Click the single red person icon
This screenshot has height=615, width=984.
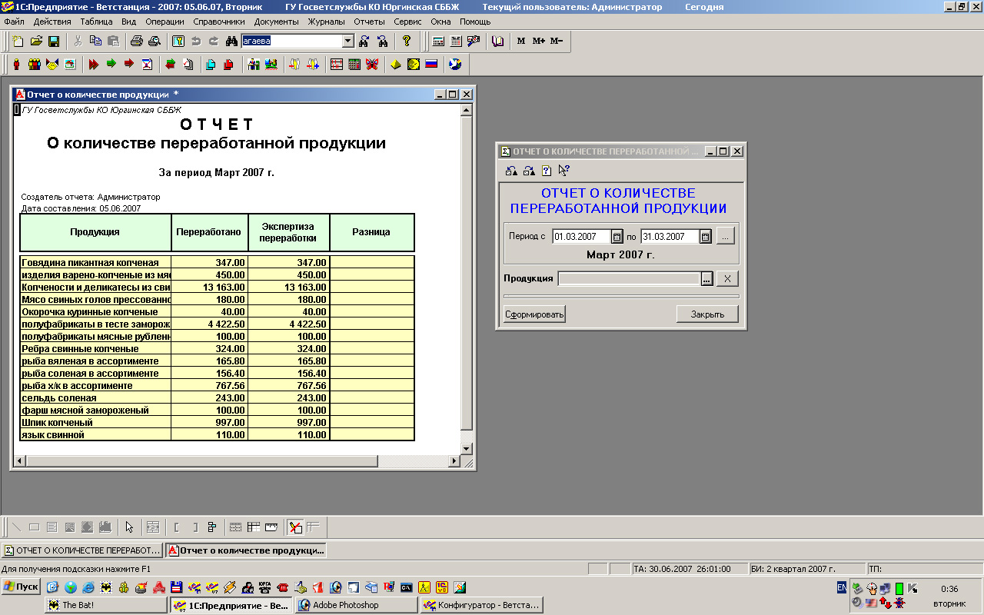tap(16, 65)
